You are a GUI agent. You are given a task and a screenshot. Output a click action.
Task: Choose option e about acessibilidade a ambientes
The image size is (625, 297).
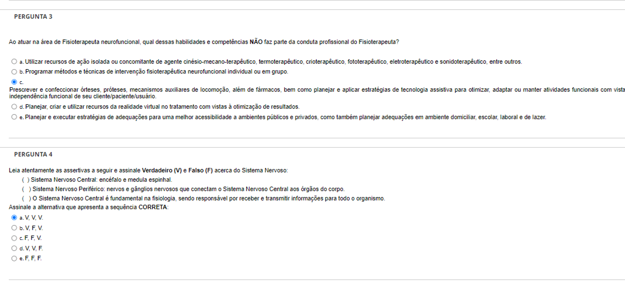coord(14,117)
